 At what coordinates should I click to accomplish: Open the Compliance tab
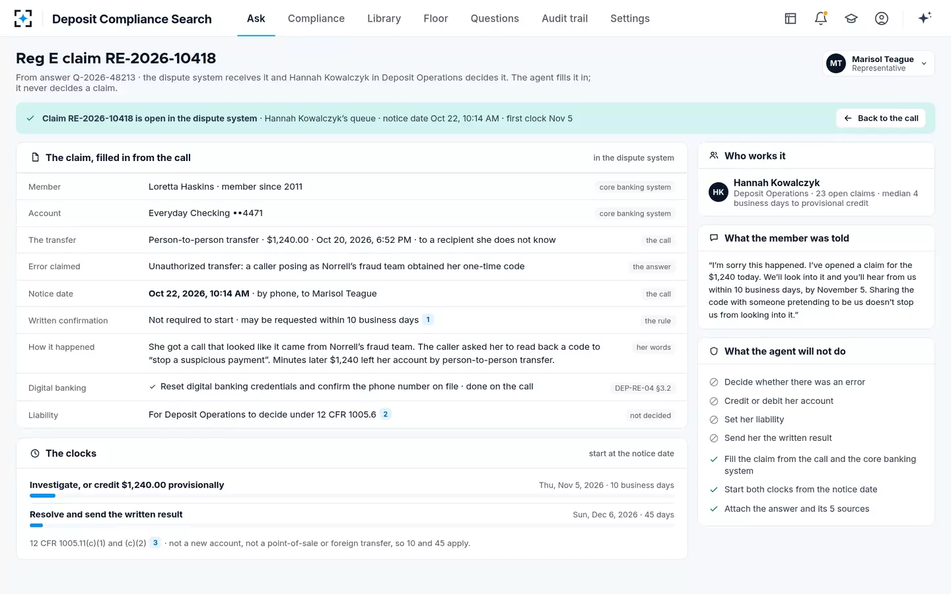point(316,18)
